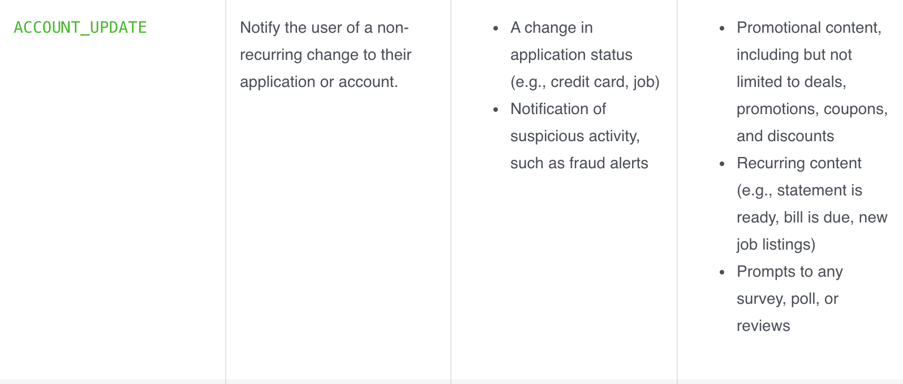Click the 'Recurring content' bullet item
This screenshot has height=384, width=903.
click(799, 163)
